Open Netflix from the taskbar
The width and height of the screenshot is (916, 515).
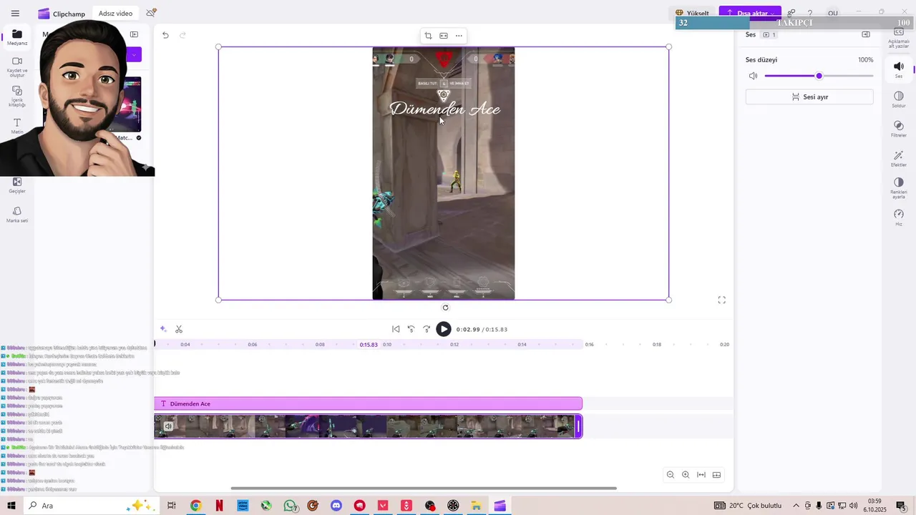pos(219,506)
